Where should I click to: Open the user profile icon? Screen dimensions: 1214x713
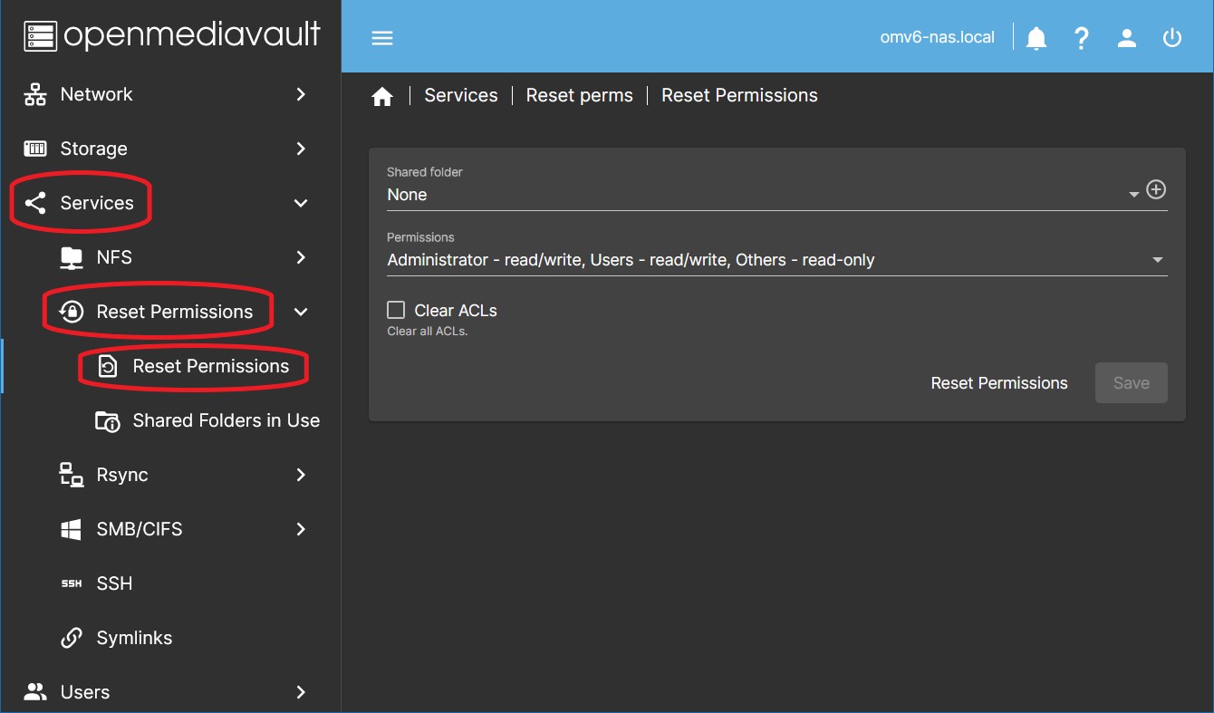[1127, 38]
